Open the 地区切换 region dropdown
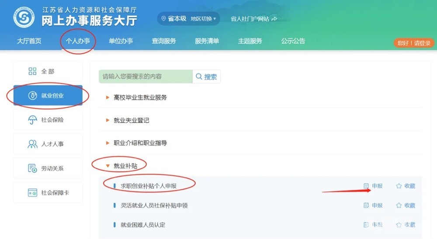The image size is (437, 239). tap(203, 19)
